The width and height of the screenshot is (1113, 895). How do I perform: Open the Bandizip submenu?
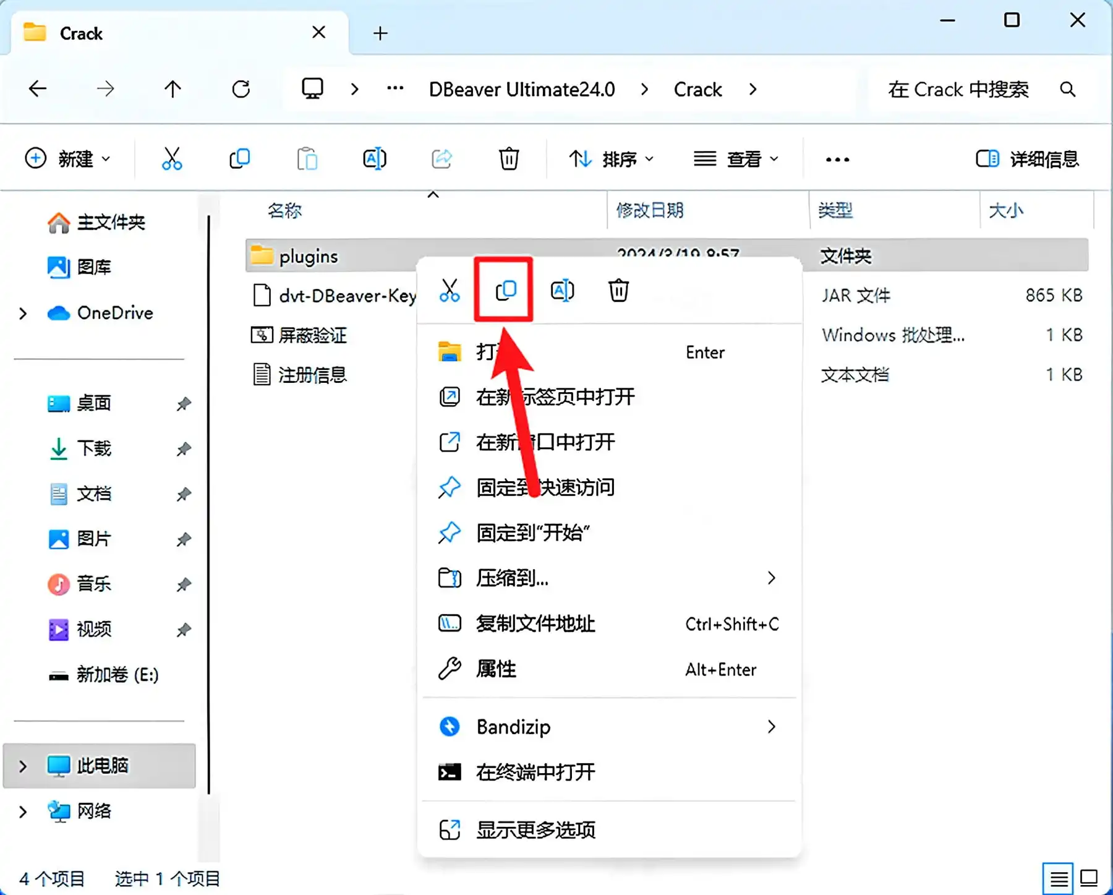pyautogui.click(x=608, y=727)
